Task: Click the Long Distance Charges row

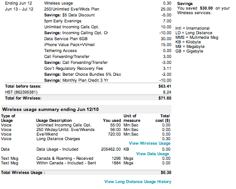Action: [x=86, y=139]
